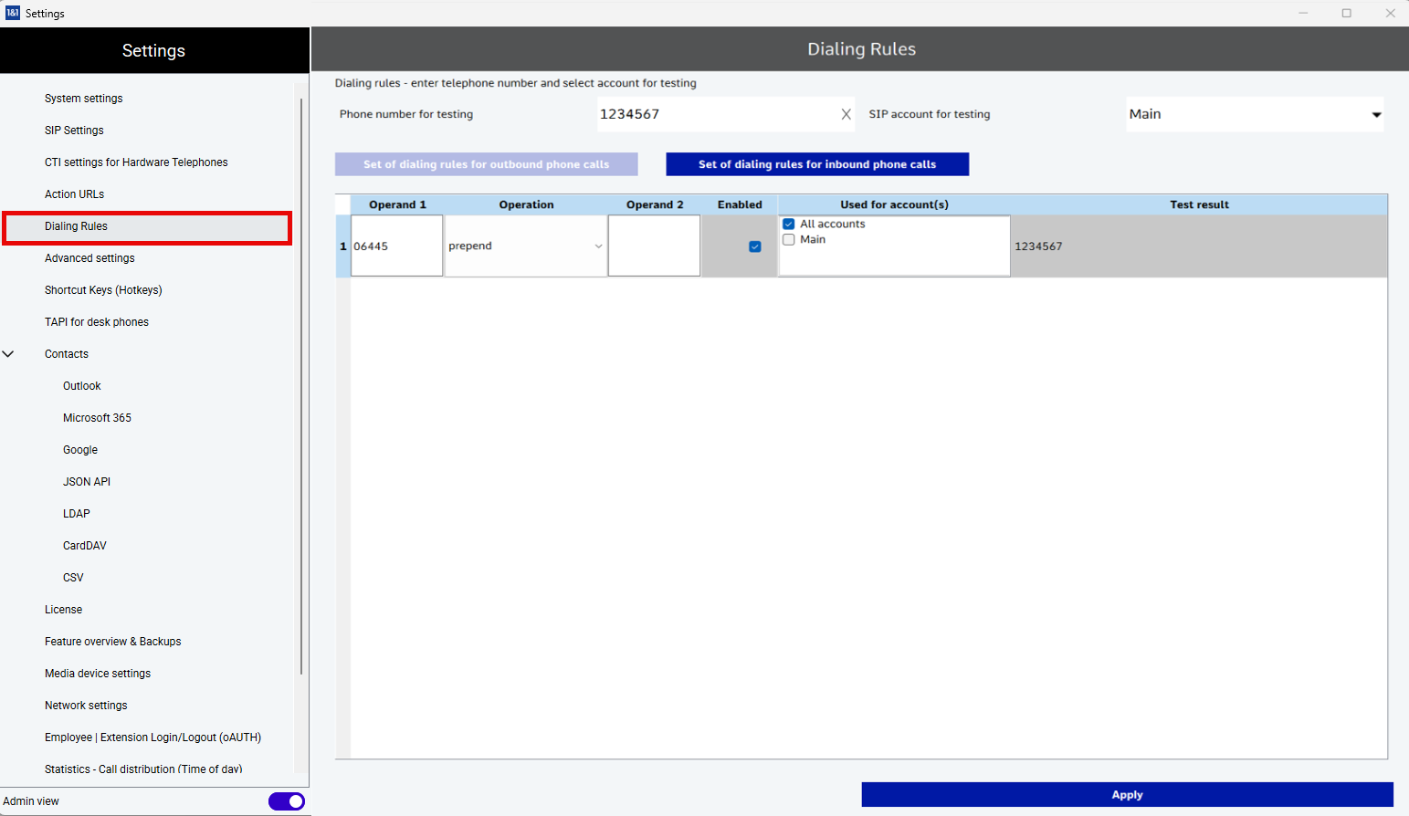Open the SIP account for testing dropdown
Viewport: 1409px width, 816px height.
coord(1375,115)
